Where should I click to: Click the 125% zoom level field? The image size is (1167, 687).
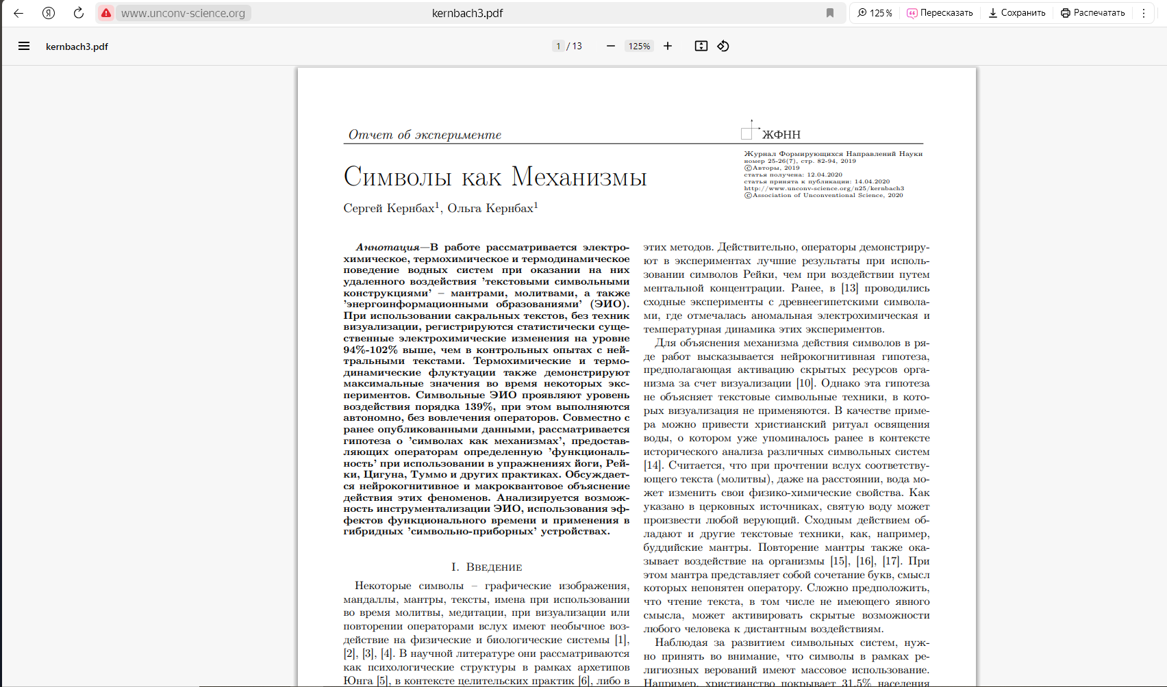(x=639, y=46)
